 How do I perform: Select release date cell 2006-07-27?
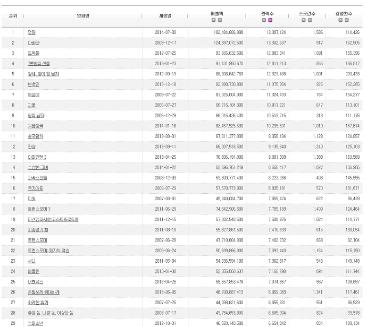[165, 105]
